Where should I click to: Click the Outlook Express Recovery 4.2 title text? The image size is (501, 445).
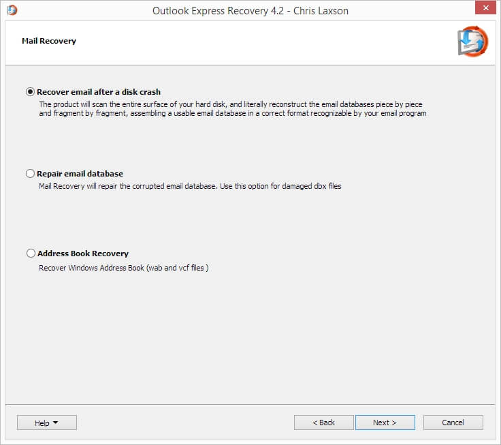[x=218, y=11]
